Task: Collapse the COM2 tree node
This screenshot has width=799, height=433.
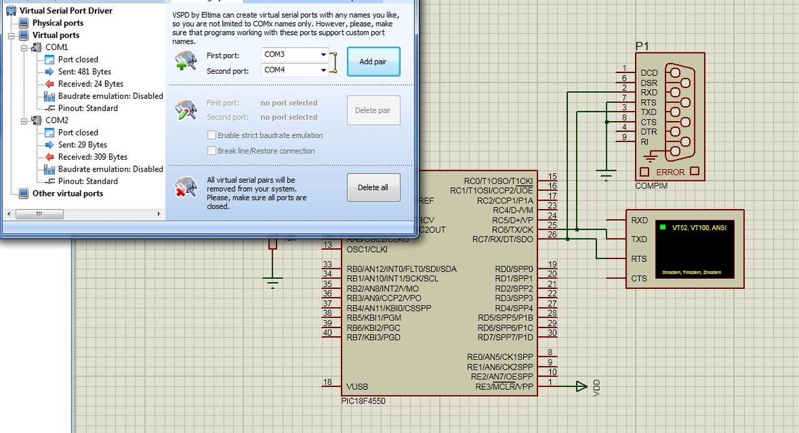Action: point(24,120)
